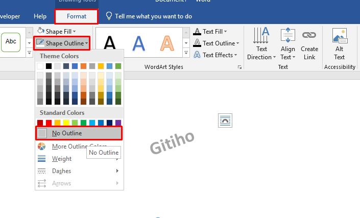This screenshot has height=218, width=360.
Task: Pick the red standard color swatch
Action: click(49, 123)
